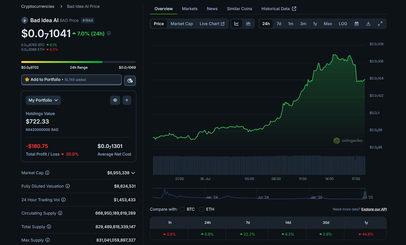
Task: Info icon beside Total Supply
Action: point(49,227)
